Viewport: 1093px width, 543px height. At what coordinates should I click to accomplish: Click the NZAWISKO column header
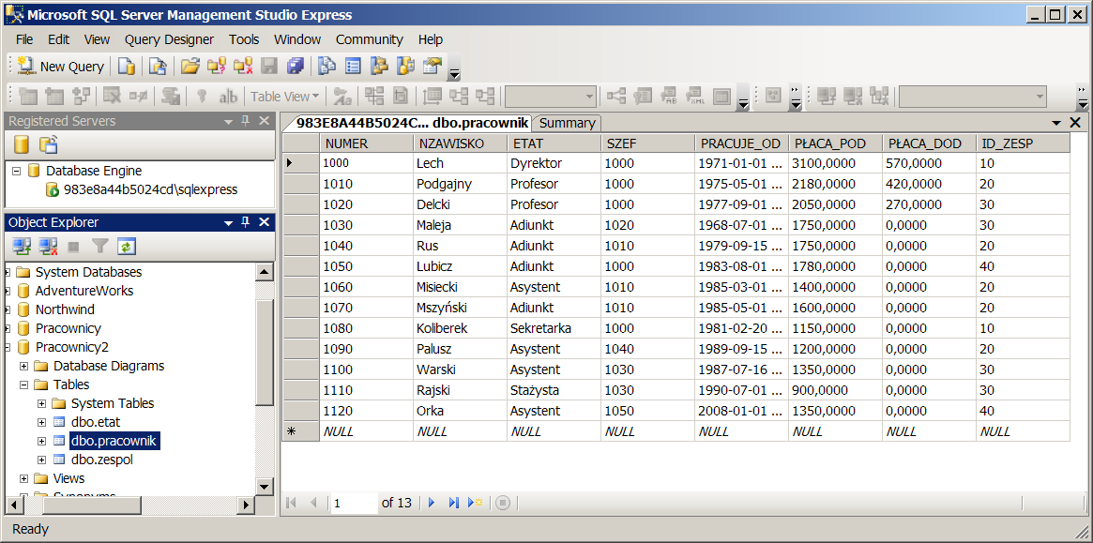tap(460, 143)
